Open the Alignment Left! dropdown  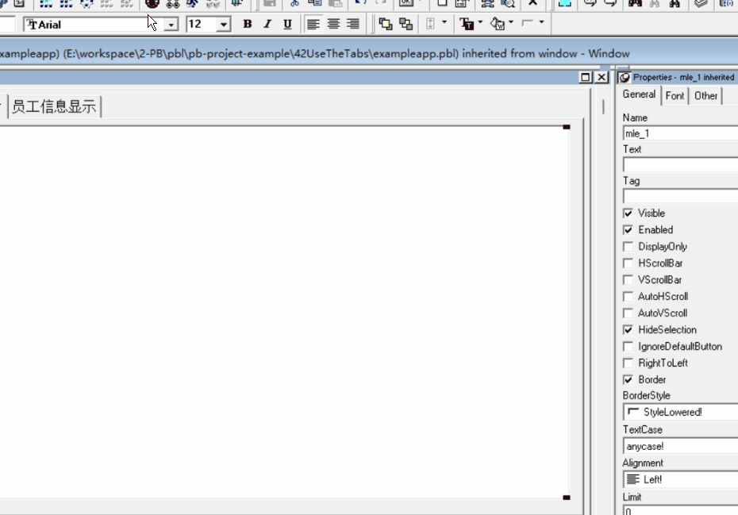pyautogui.click(x=681, y=479)
